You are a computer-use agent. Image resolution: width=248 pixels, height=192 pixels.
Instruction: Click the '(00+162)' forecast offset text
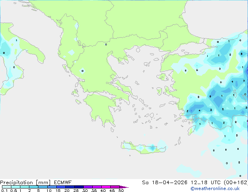pyautogui.click(x=236, y=183)
